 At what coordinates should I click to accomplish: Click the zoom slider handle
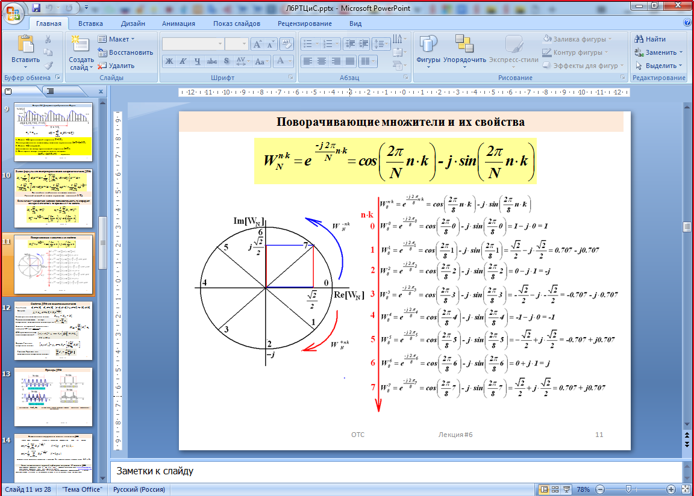point(628,489)
